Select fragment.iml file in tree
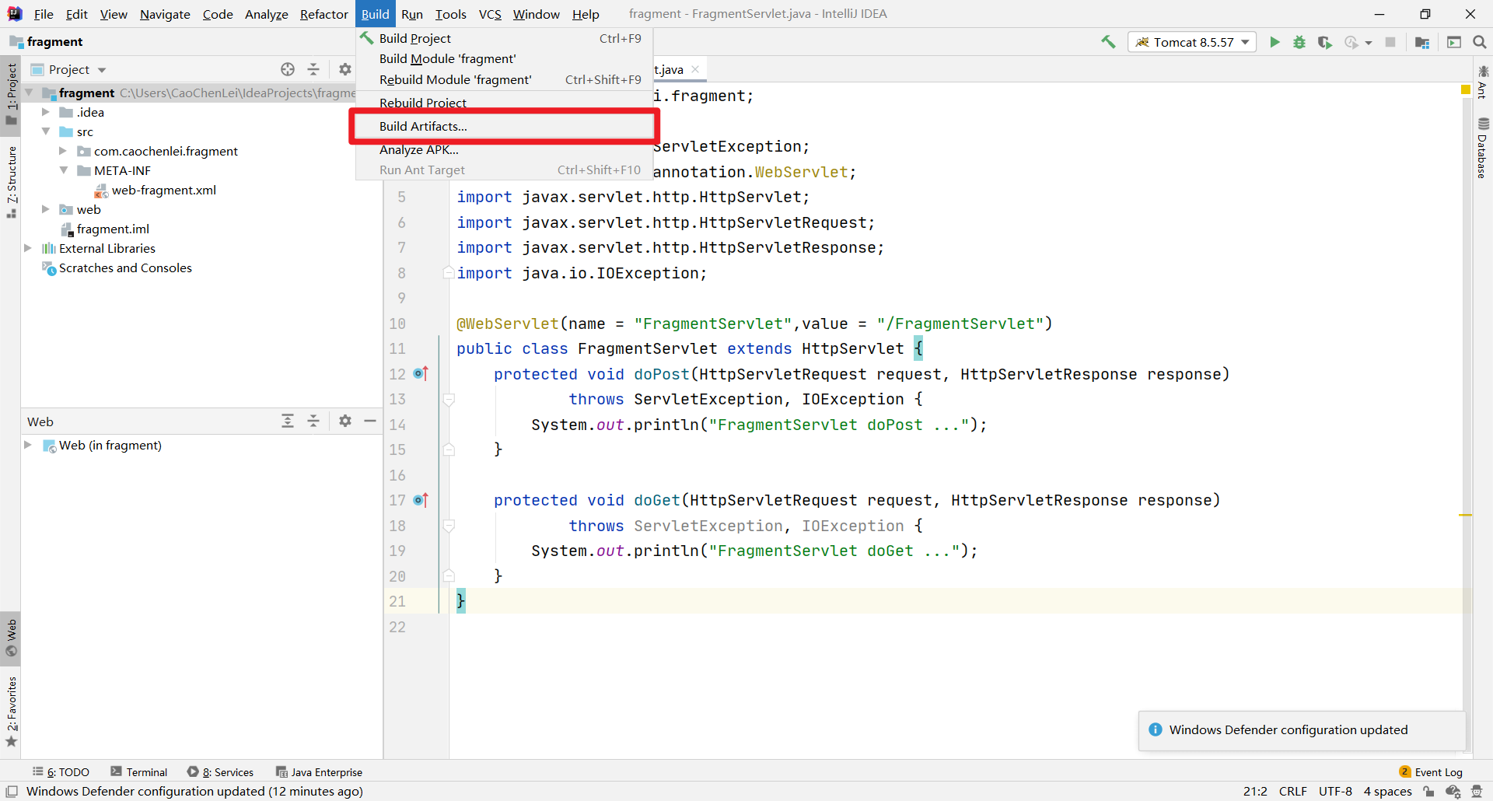Image resolution: width=1493 pixels, height=801 pixels. tap(105, 229)
